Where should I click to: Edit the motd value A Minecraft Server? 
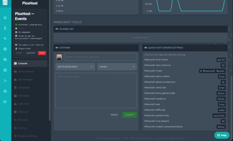point(212,71)
